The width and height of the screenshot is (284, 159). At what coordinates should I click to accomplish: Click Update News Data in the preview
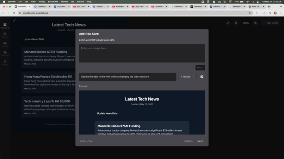[107, 113]
